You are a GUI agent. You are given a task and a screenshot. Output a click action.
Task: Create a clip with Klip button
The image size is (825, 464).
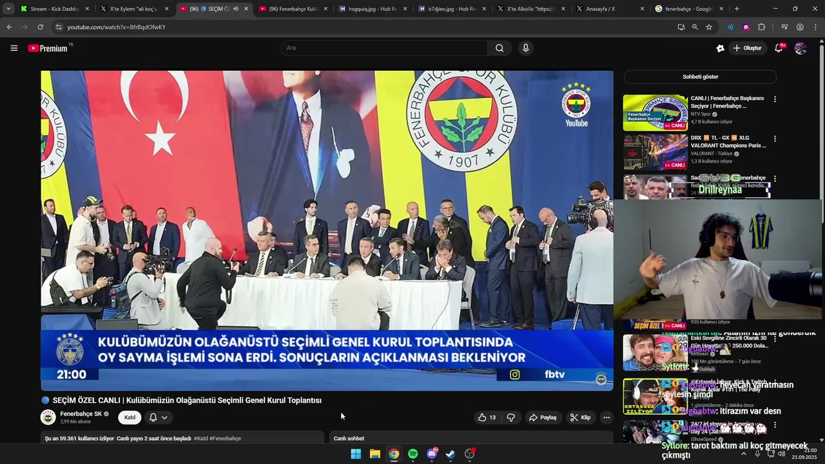pyautogui.click(x=580, y=418)
